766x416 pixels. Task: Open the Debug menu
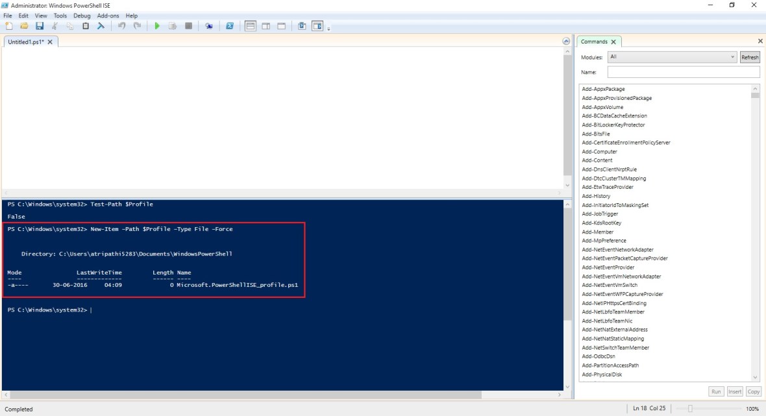pyautogui.click(x=82, y=16)
